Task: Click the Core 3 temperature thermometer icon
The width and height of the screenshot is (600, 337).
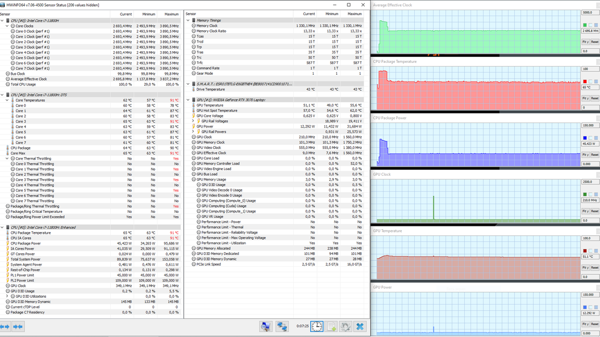Action: click(12, 121)
